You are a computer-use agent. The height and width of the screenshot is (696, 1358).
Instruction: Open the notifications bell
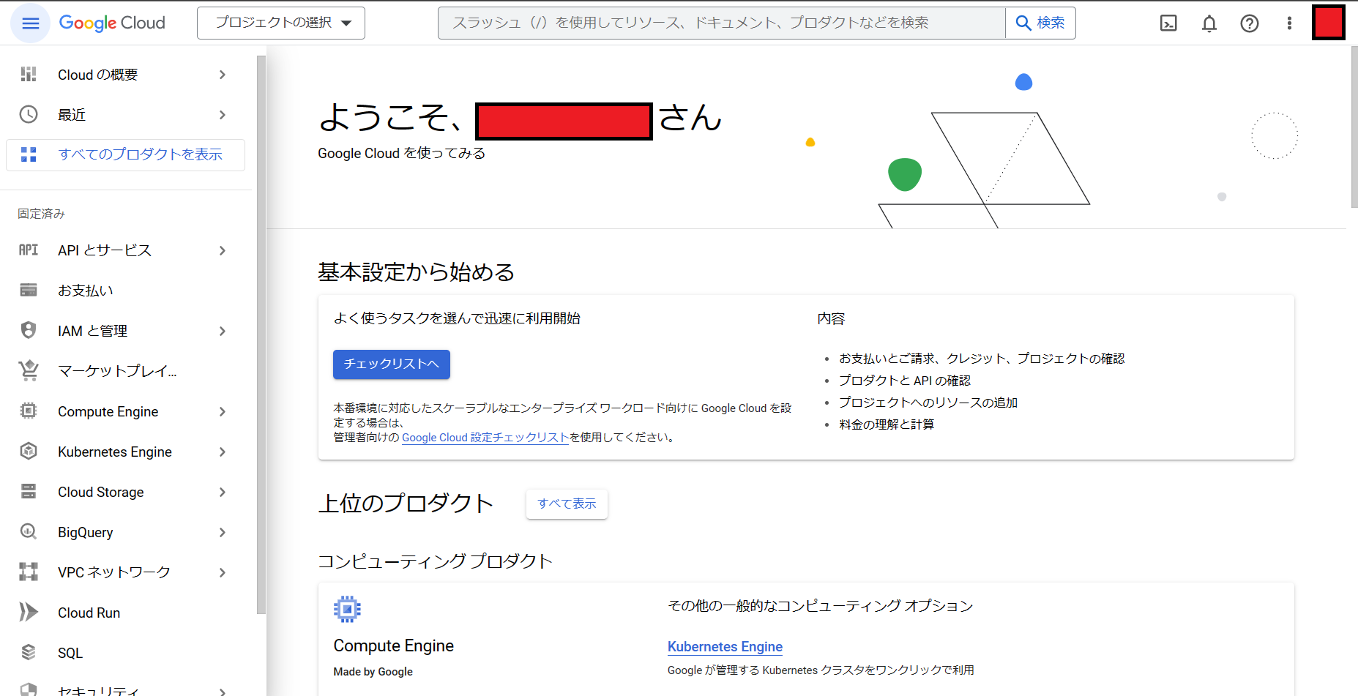pyautogui.click(x=1209, y=23)
